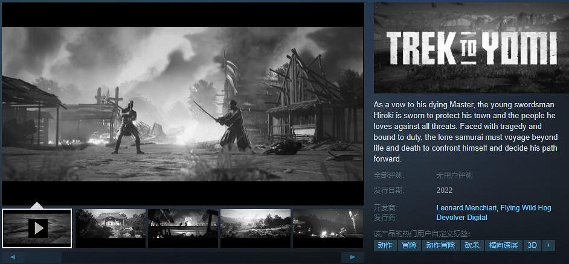Screen dimensions: 569x264
Task: Select the 动作 tag
Action: point(385,245)
